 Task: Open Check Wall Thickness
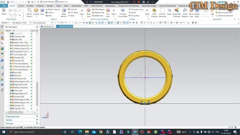(x=177, y=13)
